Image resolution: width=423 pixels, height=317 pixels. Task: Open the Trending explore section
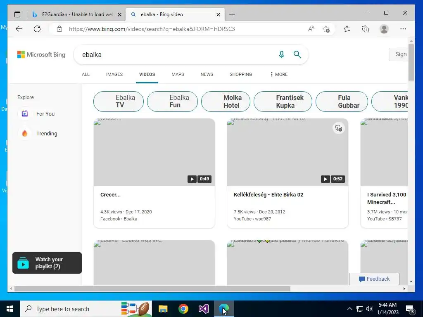38,133
